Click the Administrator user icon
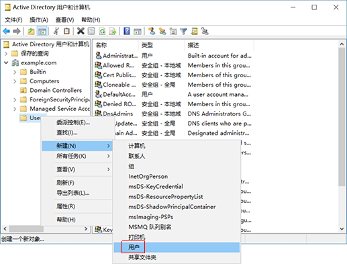347x264 pixels. (x=99, y=56)
